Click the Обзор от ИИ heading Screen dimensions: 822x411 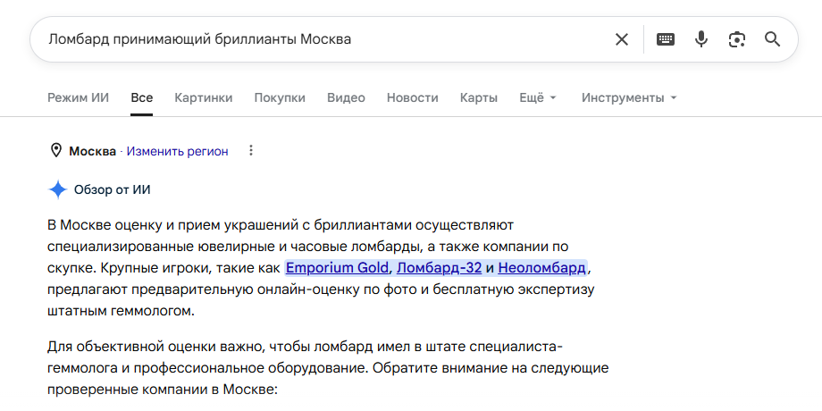pyautogui.click(x=113, y=189)
